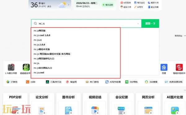Click the 36 degree temperature reading
Viewport: 186px width, 115px height.
tap(34, 5)
